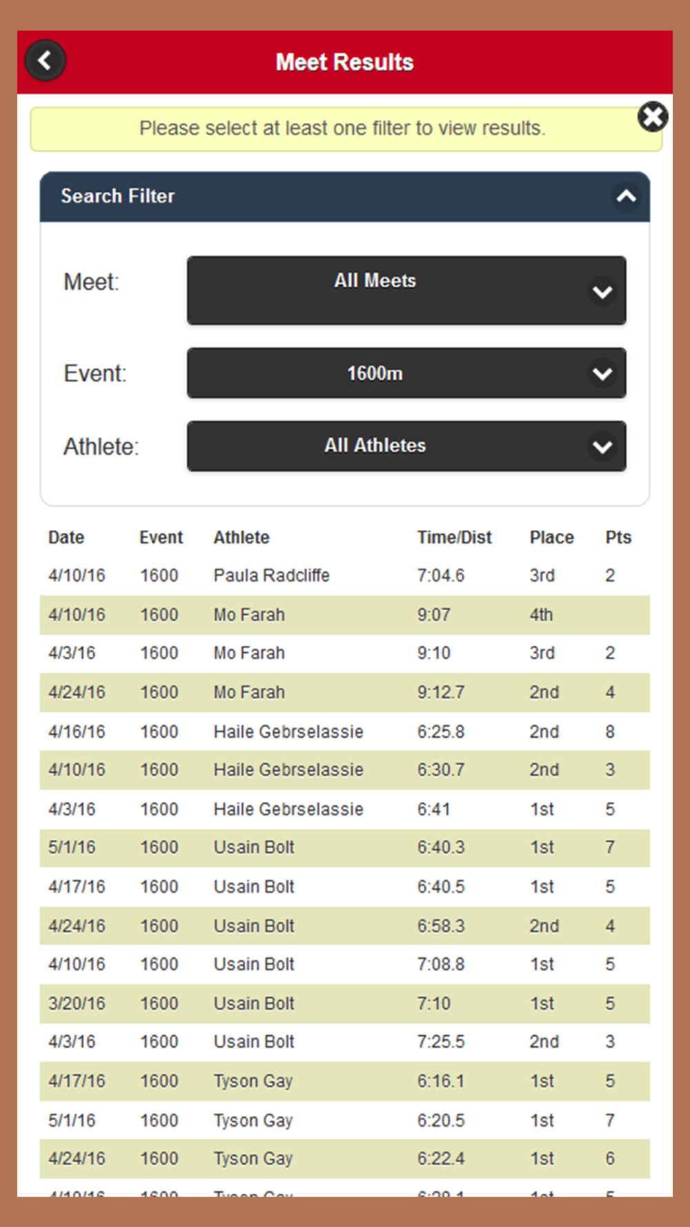Tap the back arrow in header
This screenshot has width=690, height=1227.
click(x=46, y=61)
